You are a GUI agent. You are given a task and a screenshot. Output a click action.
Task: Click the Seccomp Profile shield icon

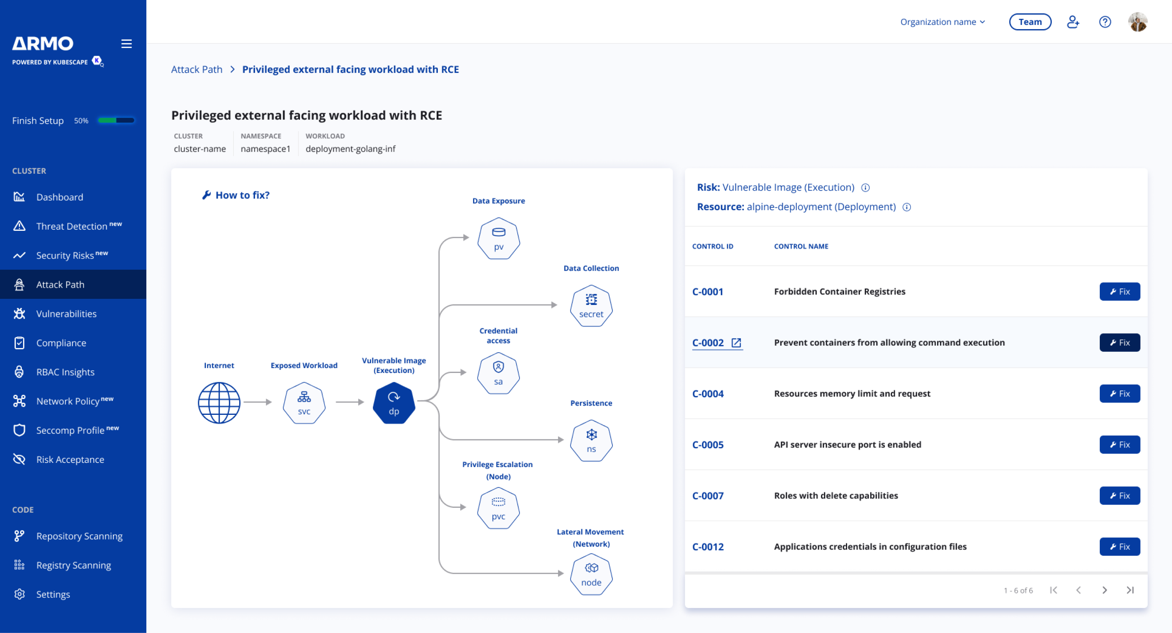[19, 430]
